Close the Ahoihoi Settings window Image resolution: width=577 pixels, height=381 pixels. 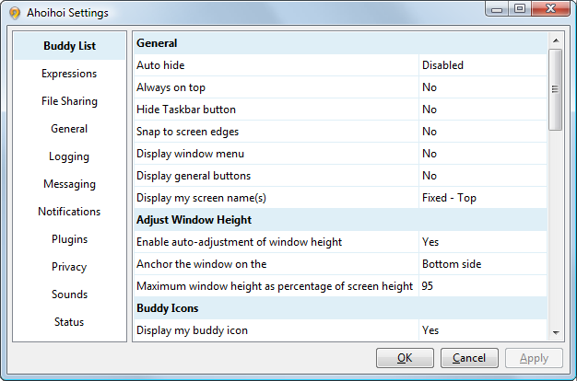coord(550,9)
